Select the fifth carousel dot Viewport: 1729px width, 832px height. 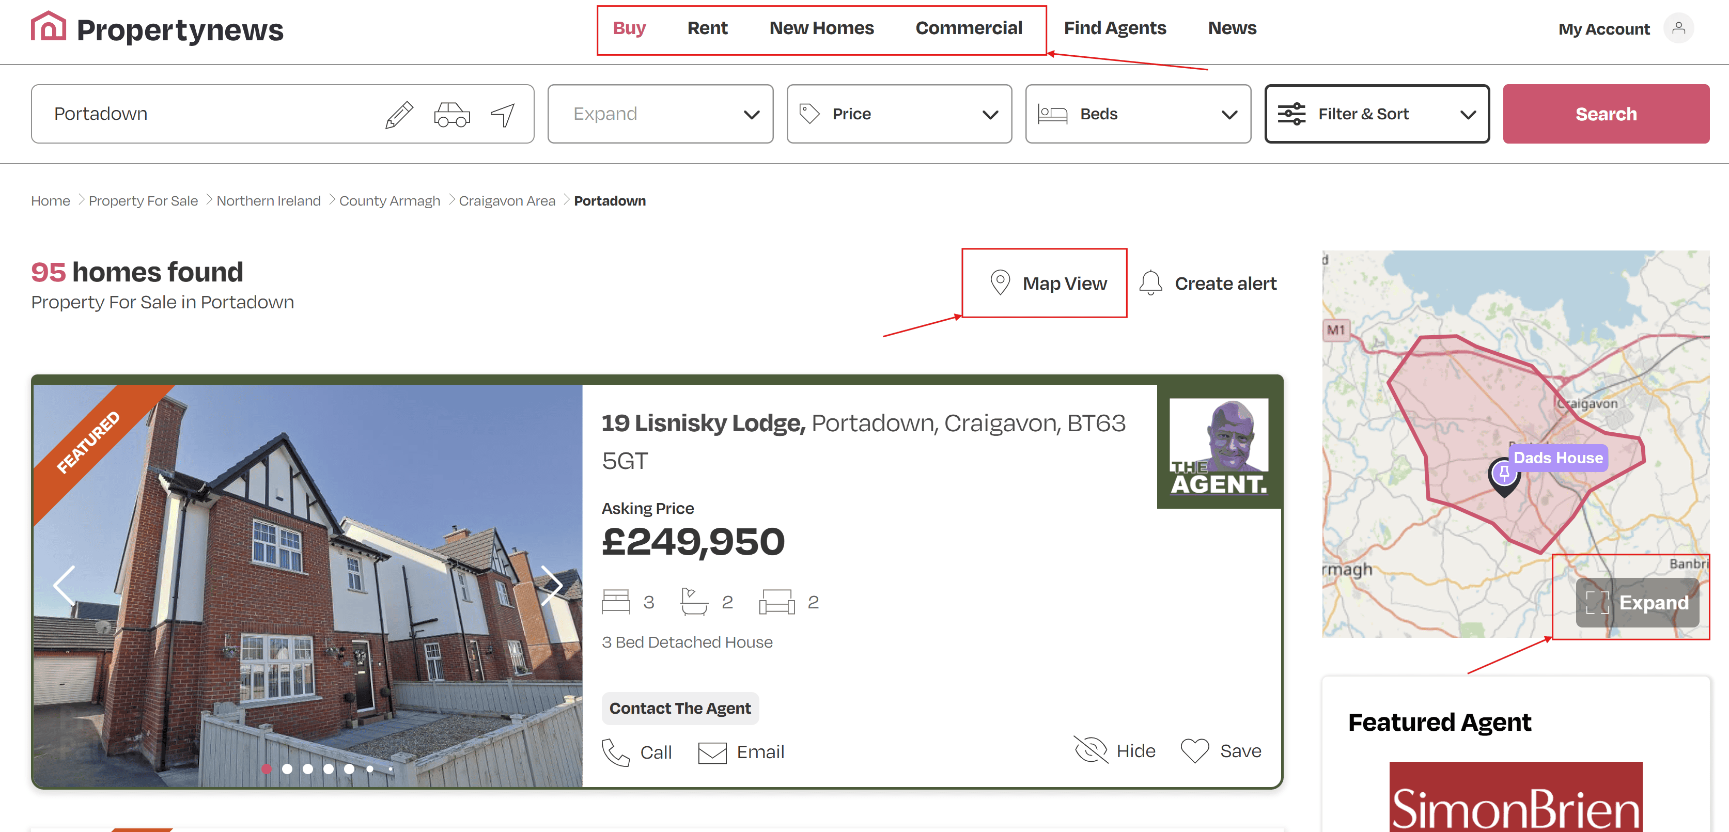pos(349,769)
